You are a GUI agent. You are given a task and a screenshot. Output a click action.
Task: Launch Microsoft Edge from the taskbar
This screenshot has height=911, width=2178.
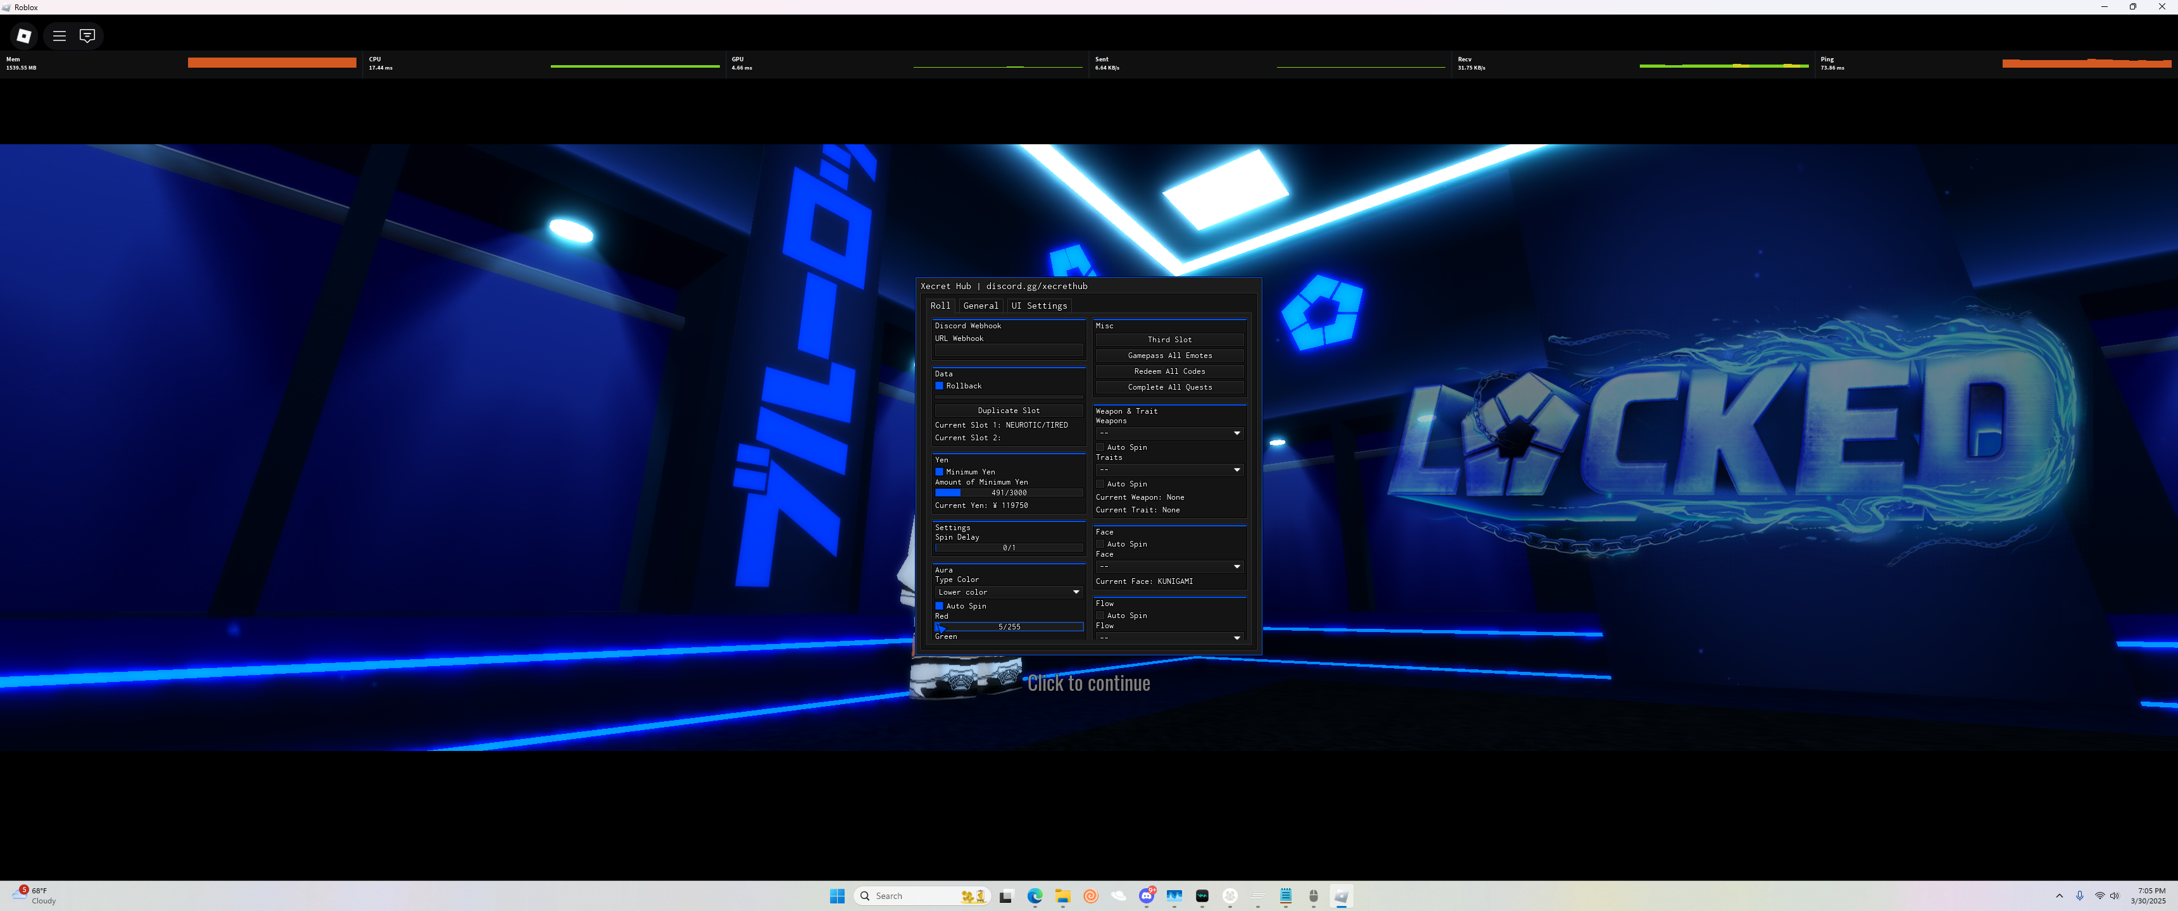pyautogui.click(x=1035, y=896)
